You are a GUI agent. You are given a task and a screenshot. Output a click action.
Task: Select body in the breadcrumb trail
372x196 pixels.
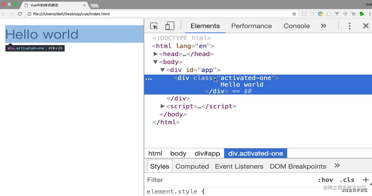click(178, 154)
